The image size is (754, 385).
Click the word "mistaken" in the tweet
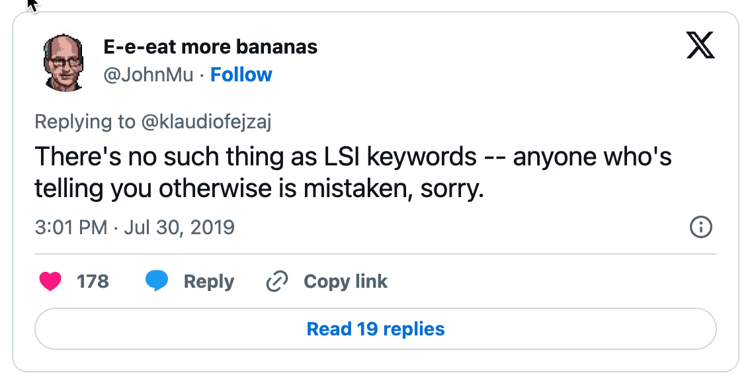(x=355, y=189)
